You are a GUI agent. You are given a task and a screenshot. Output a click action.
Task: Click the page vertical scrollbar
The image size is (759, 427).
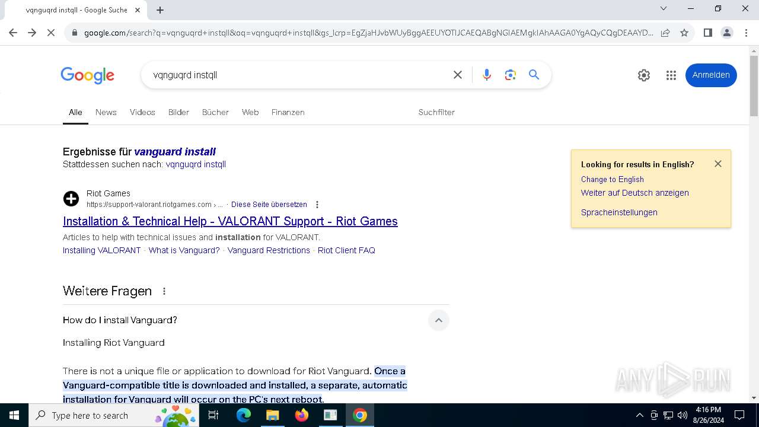tap(754, 85)
